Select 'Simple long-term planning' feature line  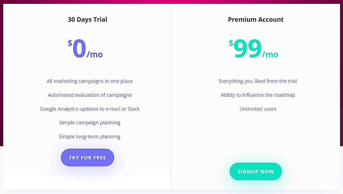coord(90,136)
